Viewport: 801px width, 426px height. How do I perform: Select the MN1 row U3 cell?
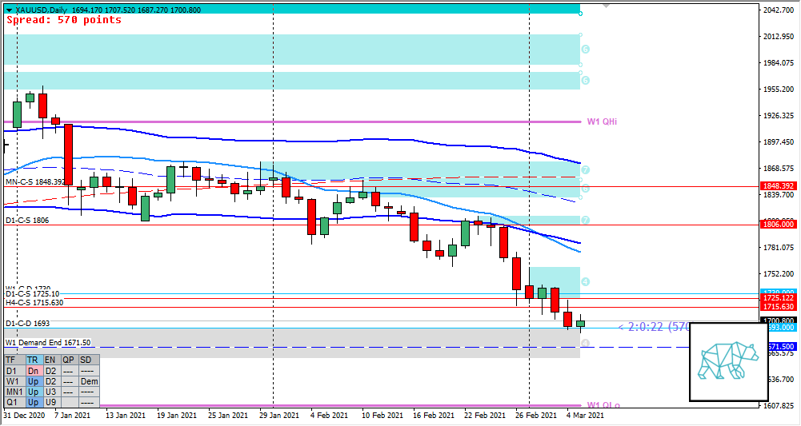[x=50, y=392]
